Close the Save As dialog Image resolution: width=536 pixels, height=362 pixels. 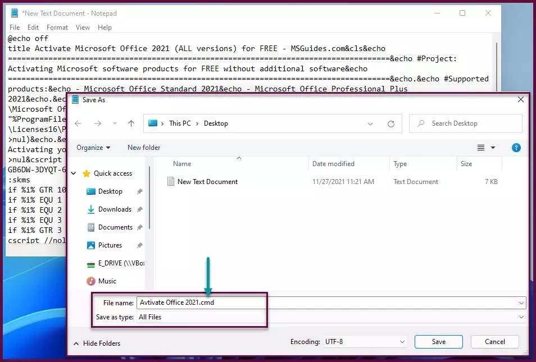[521, 99]
